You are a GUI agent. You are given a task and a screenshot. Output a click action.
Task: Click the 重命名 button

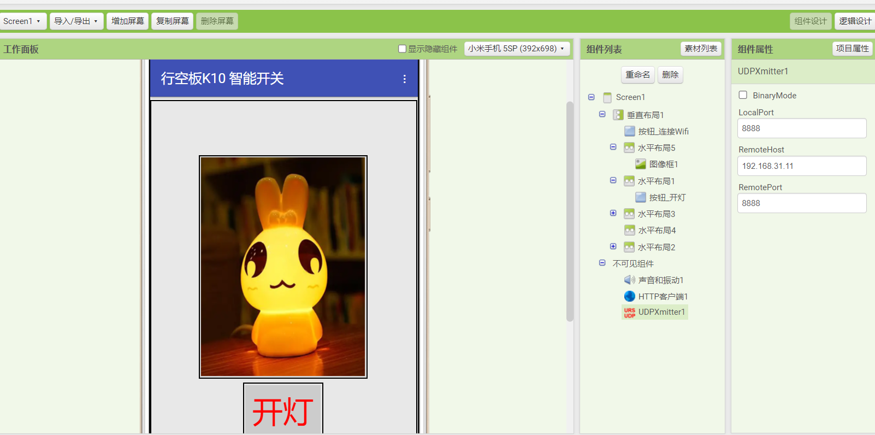click(637, 75)
